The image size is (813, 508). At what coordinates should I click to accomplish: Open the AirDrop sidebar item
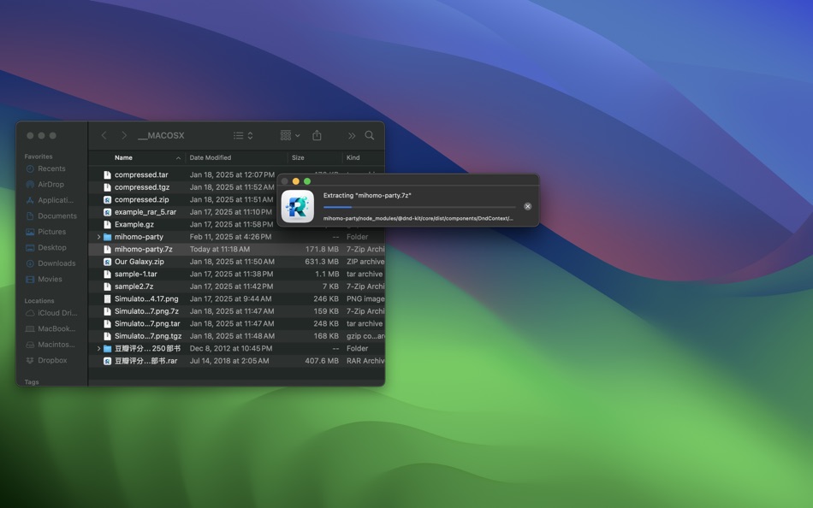(x=50, y=184)
